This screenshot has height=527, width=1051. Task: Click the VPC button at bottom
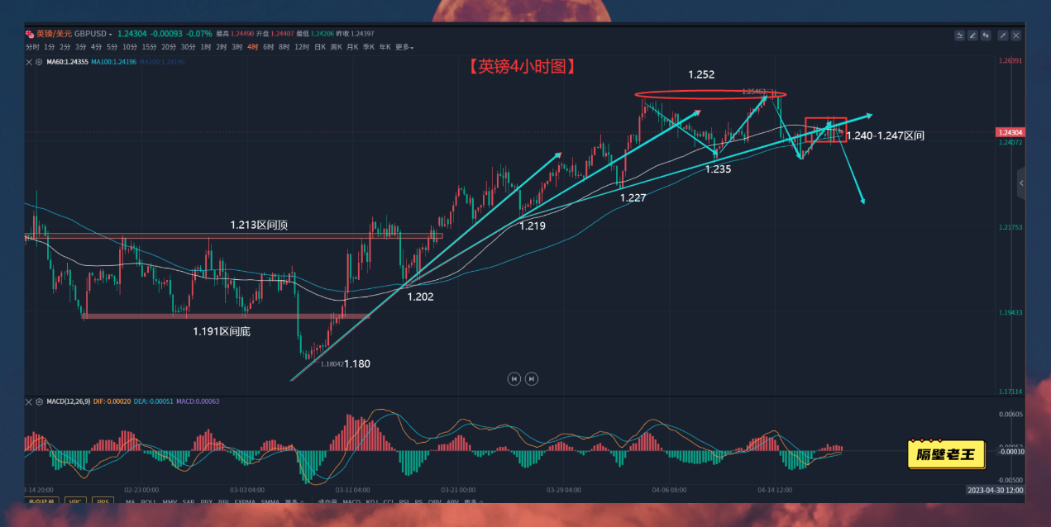74,501
